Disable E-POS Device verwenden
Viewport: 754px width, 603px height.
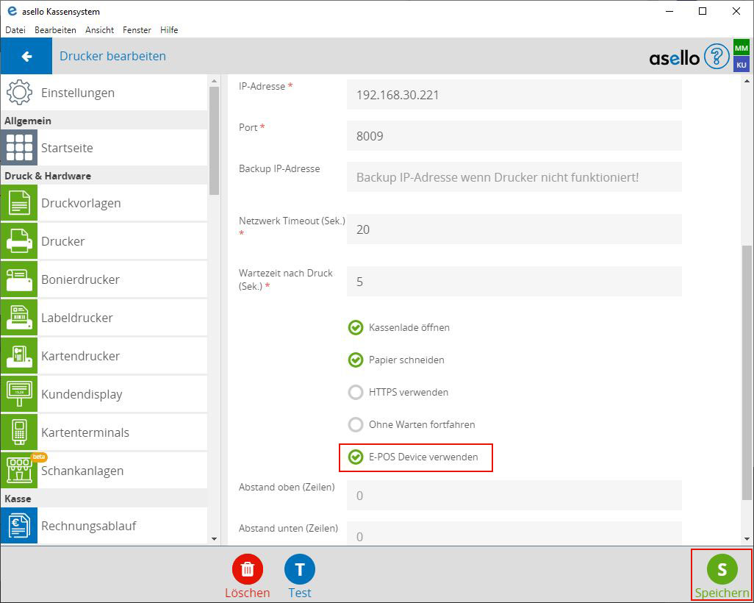[x=356, y=457]
